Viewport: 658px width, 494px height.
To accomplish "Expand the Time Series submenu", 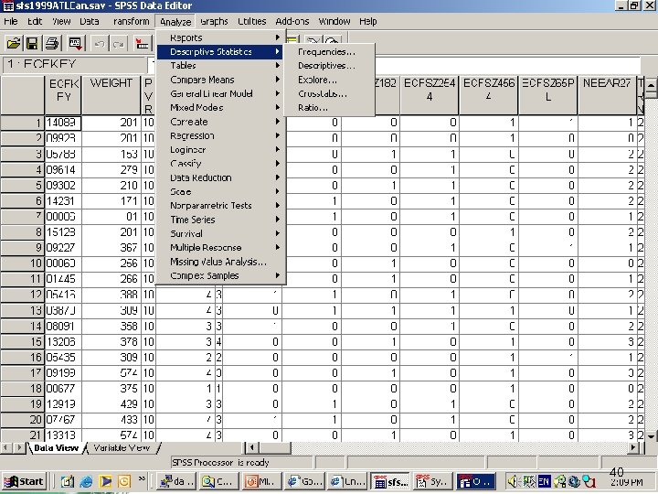I will [x=221, y=220].
